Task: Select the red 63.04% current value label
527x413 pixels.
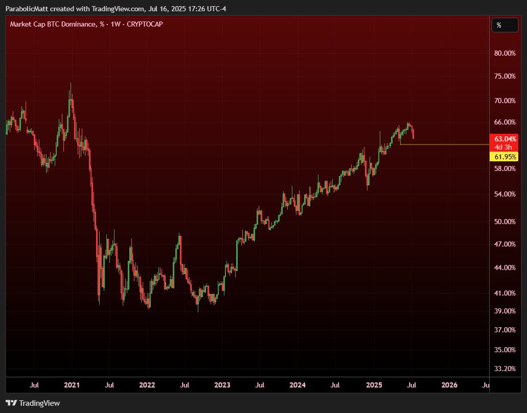Action: coord(504,139)
